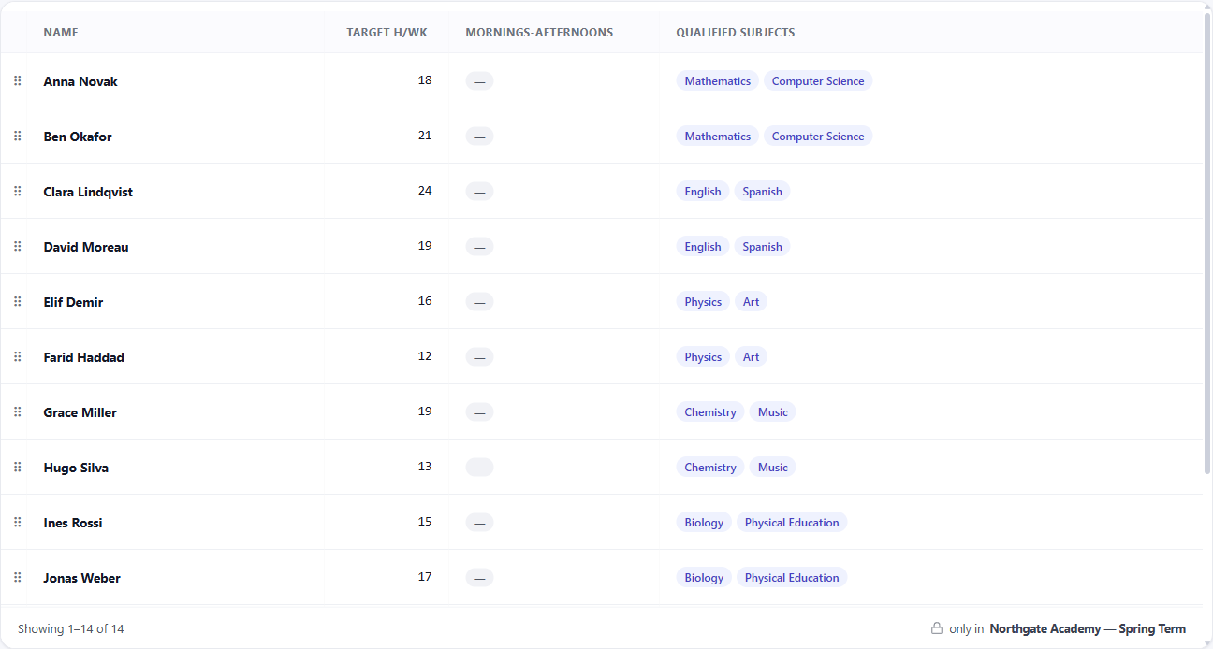Grab the drag handle for Ben Okafor
This screenshot has height=649, width=1213.
click(17, 137)
